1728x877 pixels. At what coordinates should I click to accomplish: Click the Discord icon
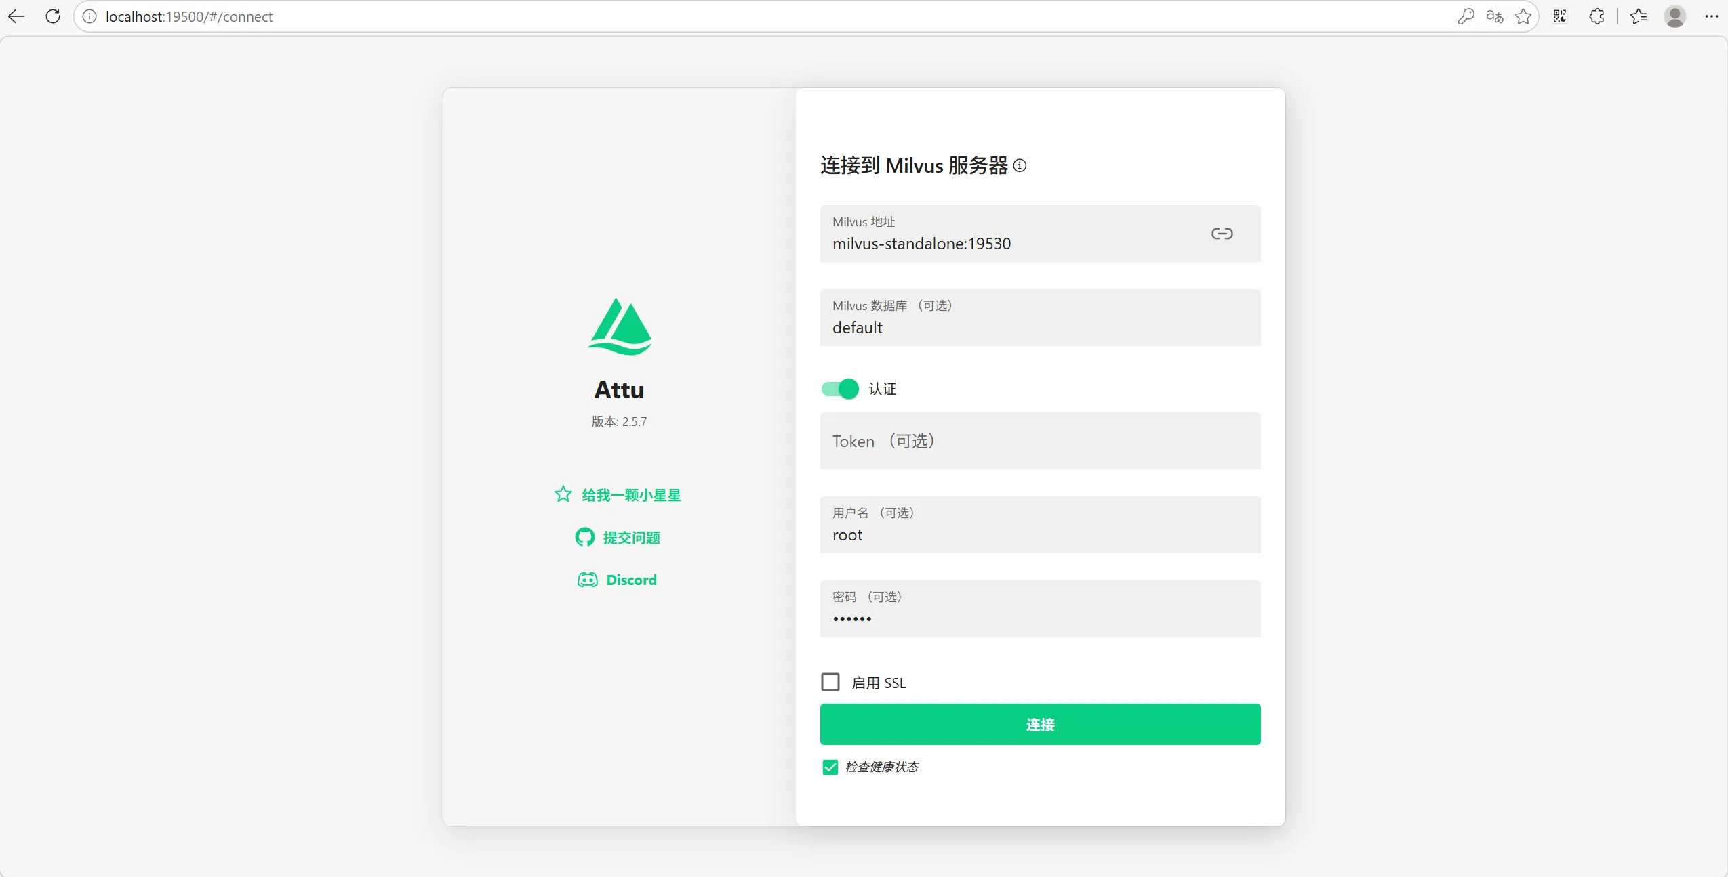click(x=587, y=580)
